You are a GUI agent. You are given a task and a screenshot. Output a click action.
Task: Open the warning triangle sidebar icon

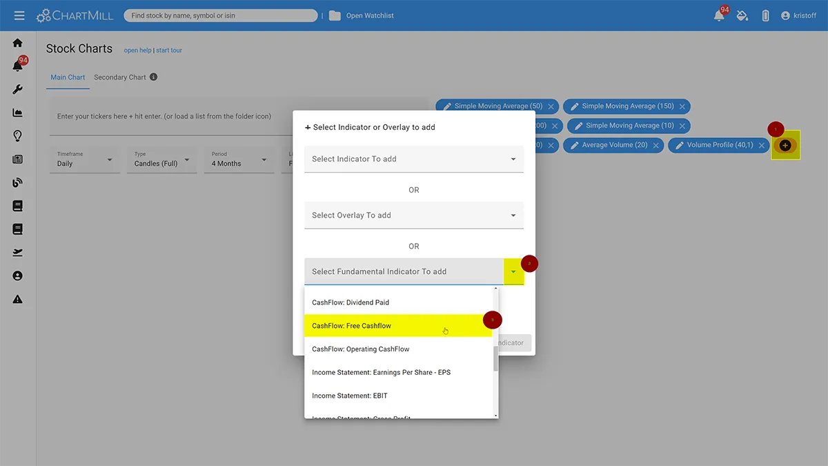tap(18, 299)
